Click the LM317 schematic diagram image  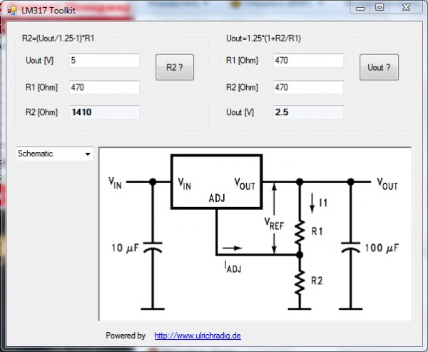[x=255, y=234]
